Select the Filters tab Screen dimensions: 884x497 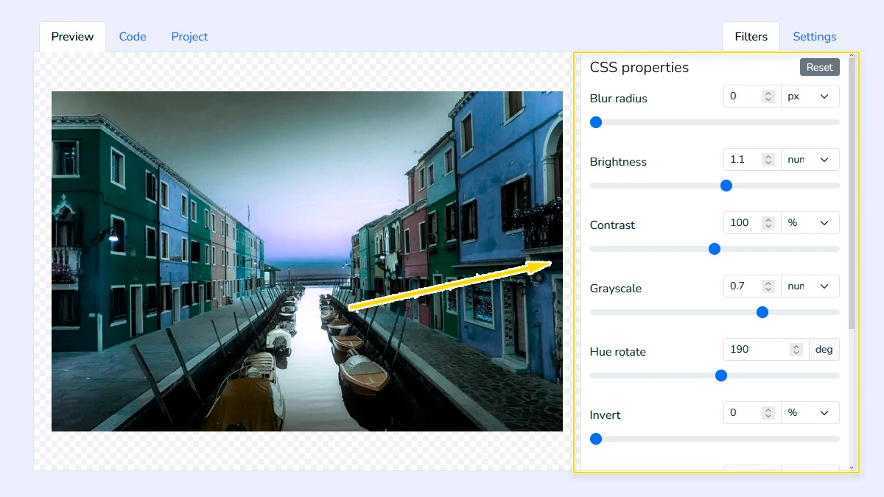pyautogui.click(x=751, y=36)
